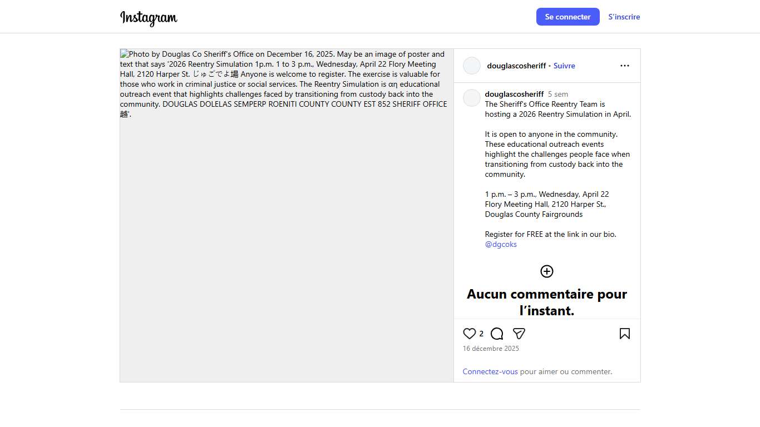Click the avatar beside the caption

472,98
